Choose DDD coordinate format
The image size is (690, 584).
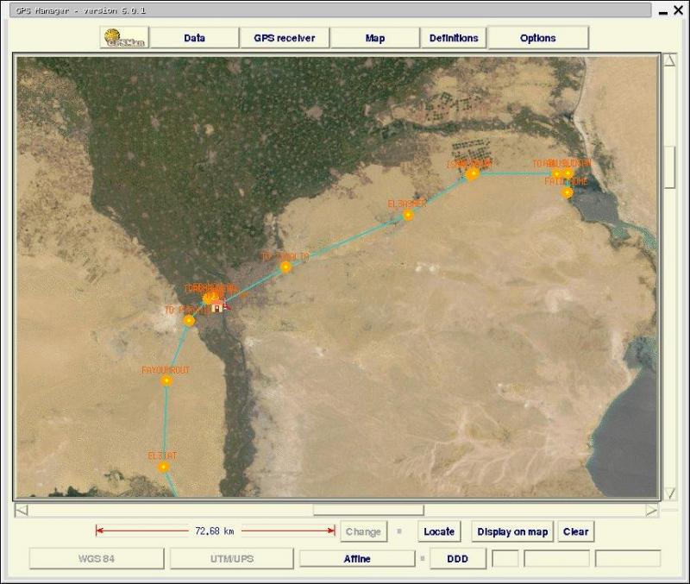(457, 558)
